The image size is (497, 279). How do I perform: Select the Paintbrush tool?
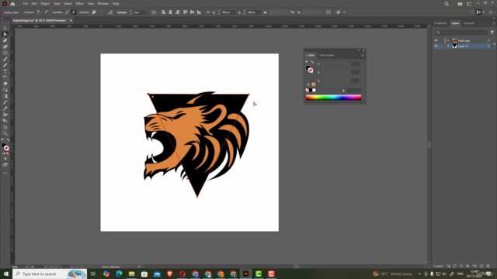tap(5, 59)
